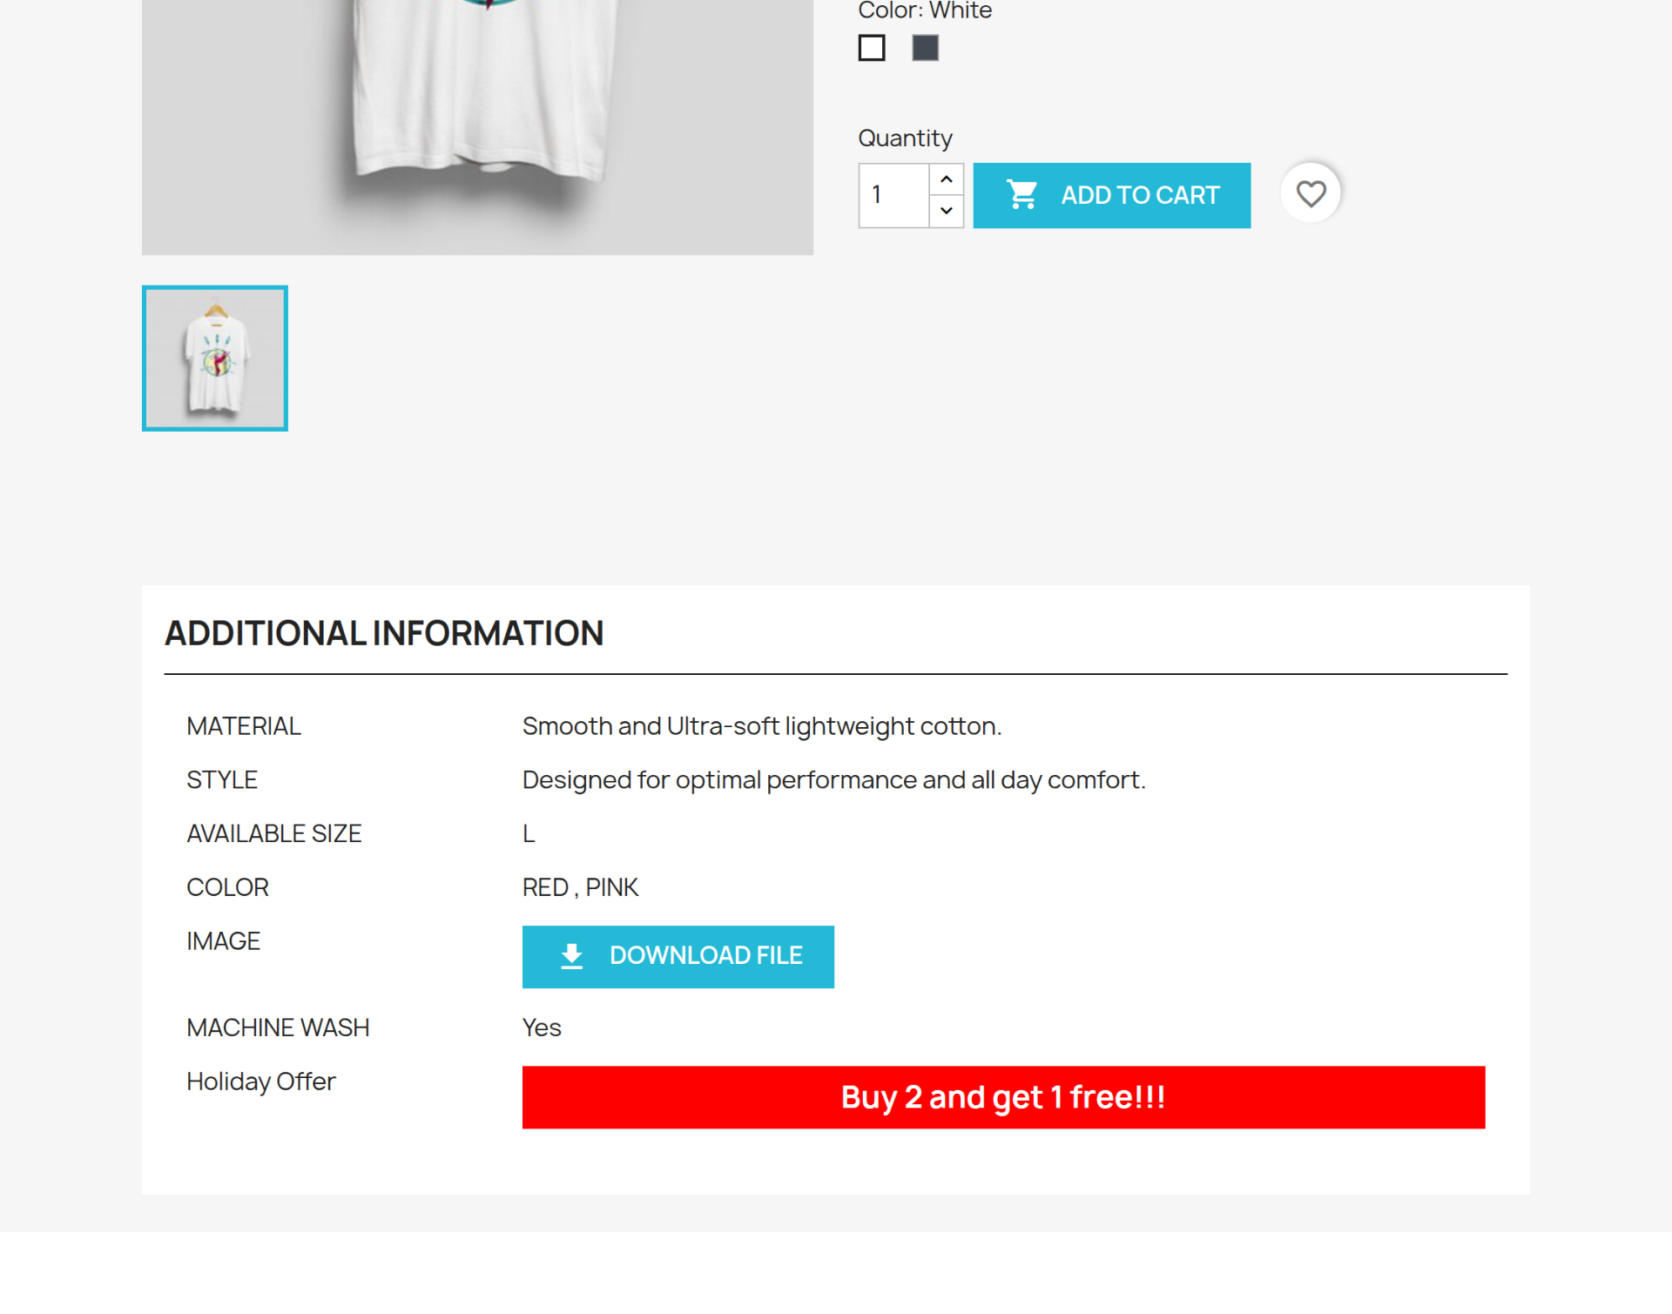Click the shopping cart icon
Viewport: 1672px width, 1314px height.
point(1021,195)
